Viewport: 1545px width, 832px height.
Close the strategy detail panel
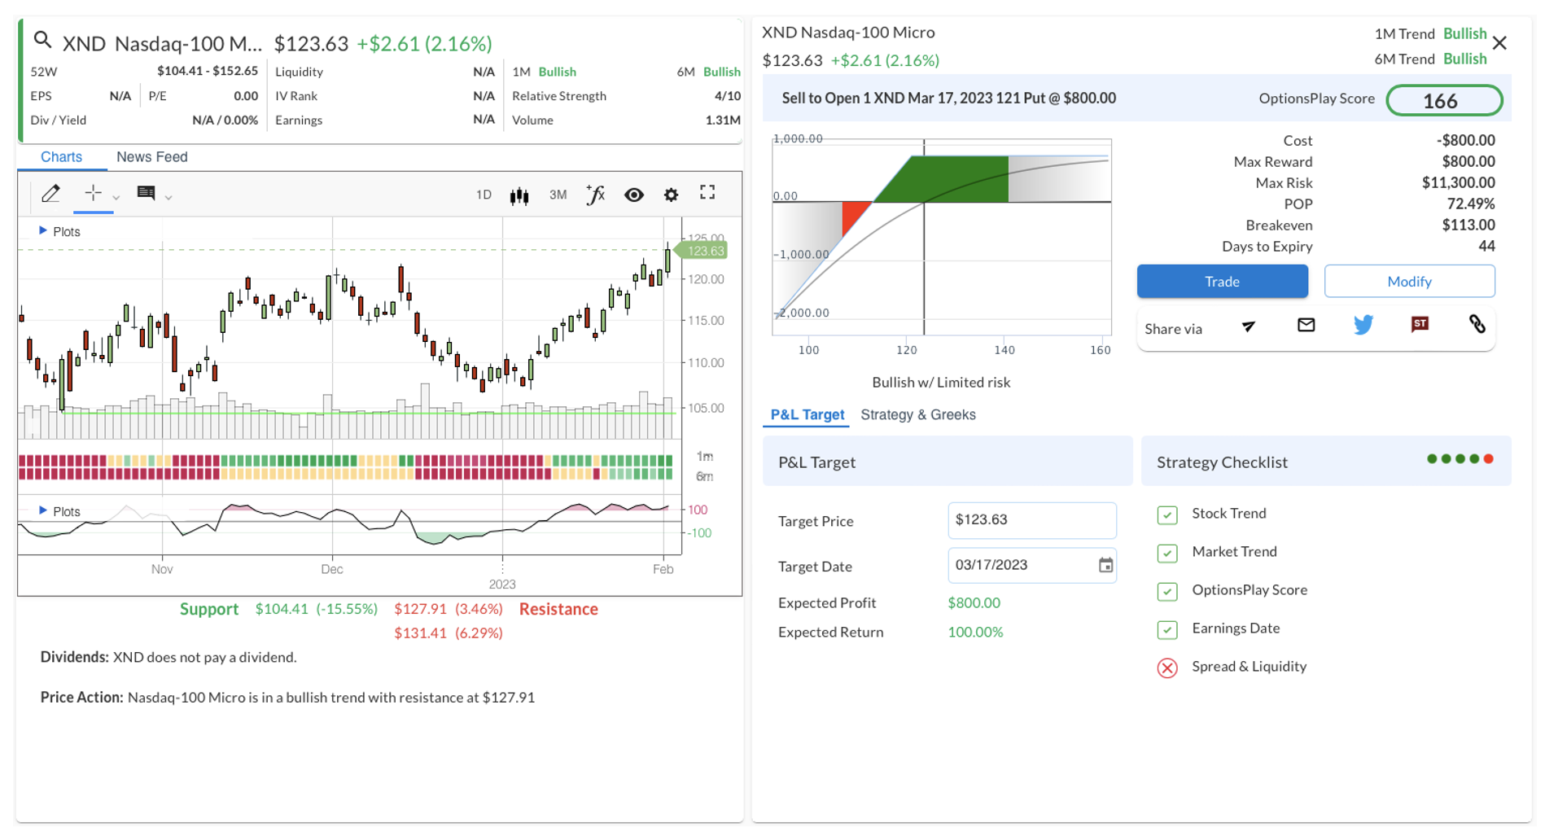point(1499,43)
